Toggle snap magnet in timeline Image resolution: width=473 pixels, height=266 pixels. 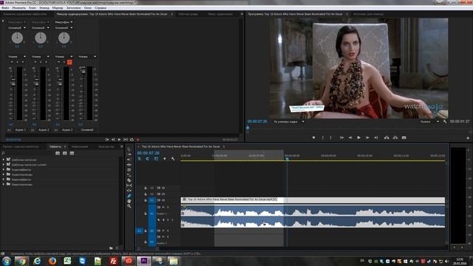coord(148,159)
